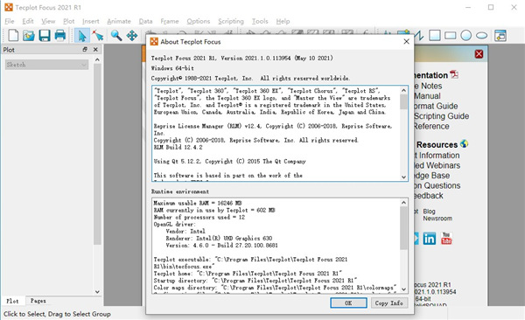The image size is (525, 320).
Task: Open the Scripting menu
Action: coord(231,21)
